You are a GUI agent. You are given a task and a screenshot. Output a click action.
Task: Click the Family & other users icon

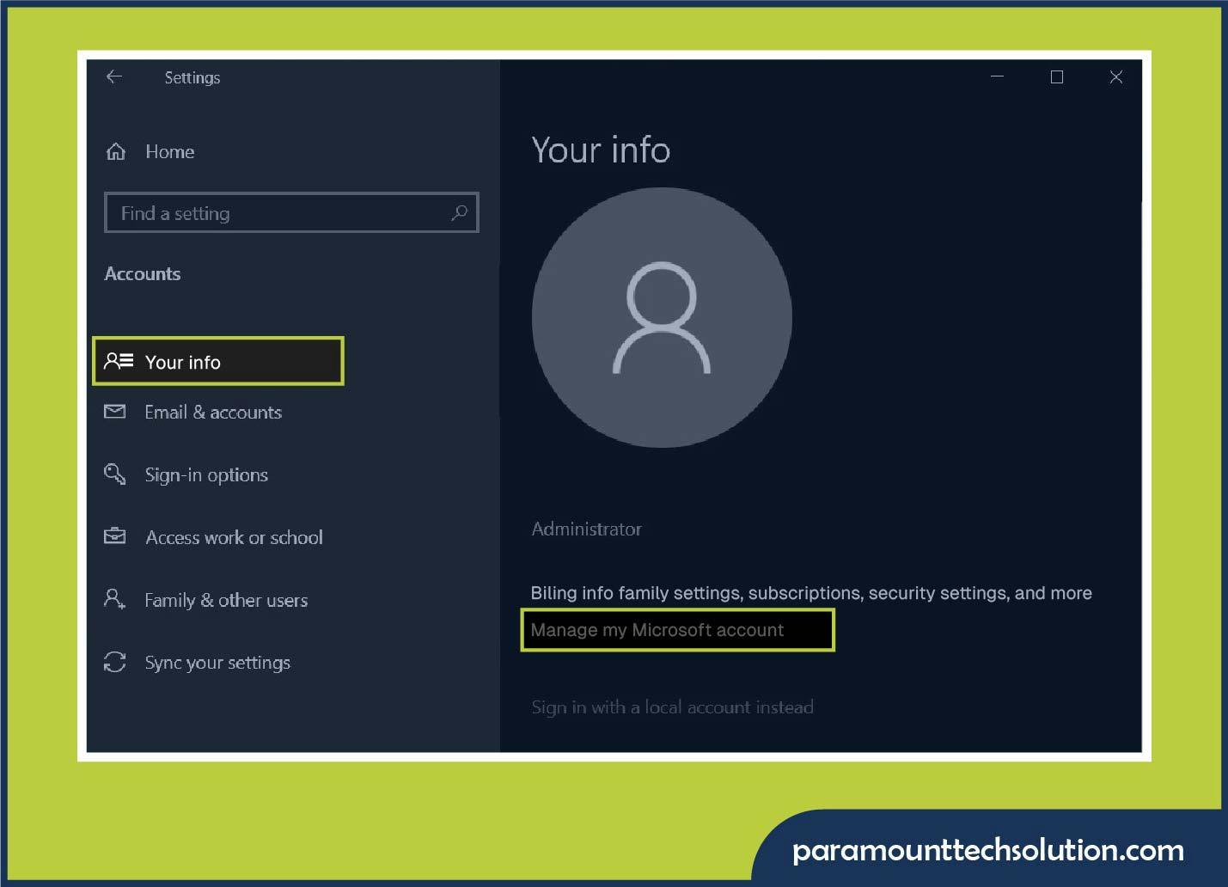tap(114, 599)
